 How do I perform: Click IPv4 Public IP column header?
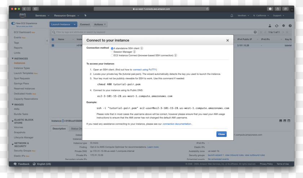pyautogui.click(x=245, y=39)
